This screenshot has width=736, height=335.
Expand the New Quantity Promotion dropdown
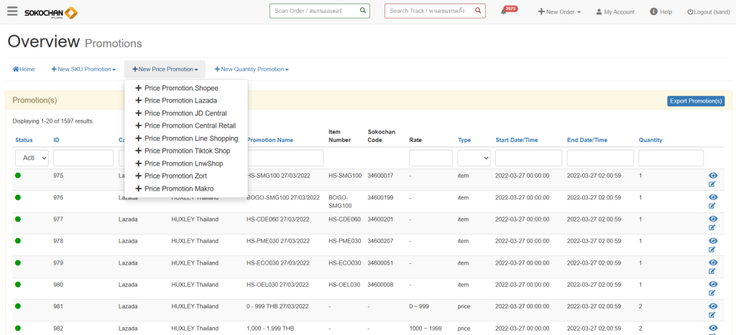pyautogui.click(x=252, y=70)
